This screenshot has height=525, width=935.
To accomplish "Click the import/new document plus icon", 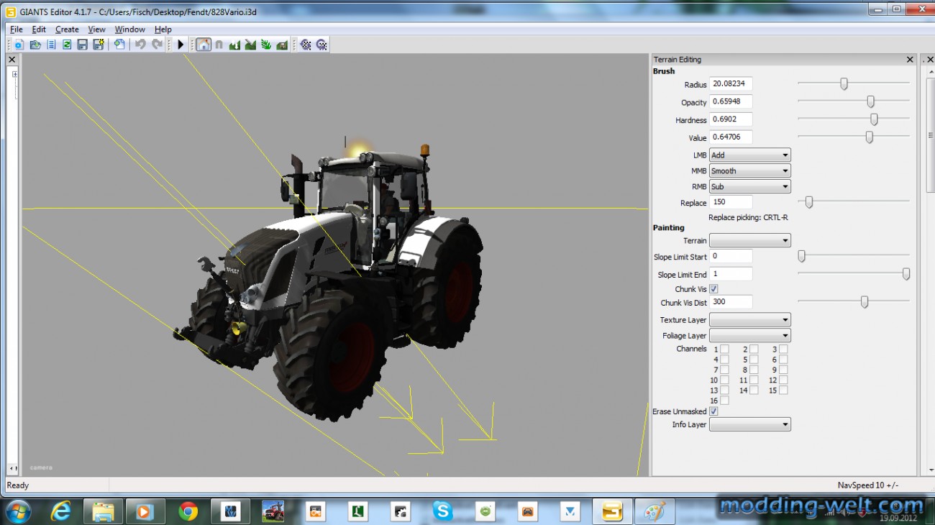I will 119,45.
